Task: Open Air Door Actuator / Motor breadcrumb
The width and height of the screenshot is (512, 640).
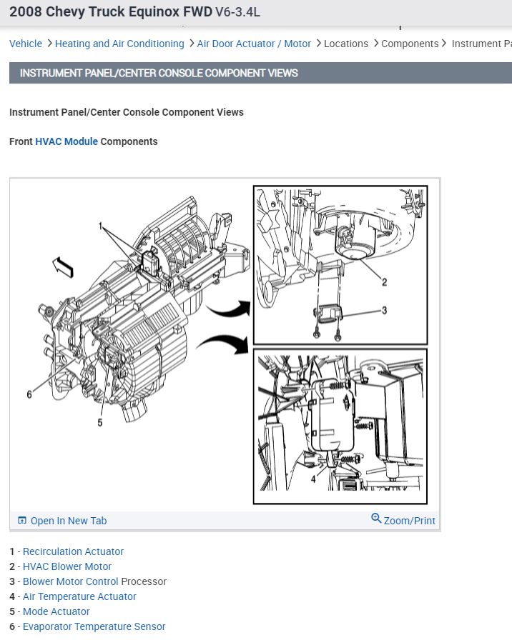Action: (x=254, y=44)
